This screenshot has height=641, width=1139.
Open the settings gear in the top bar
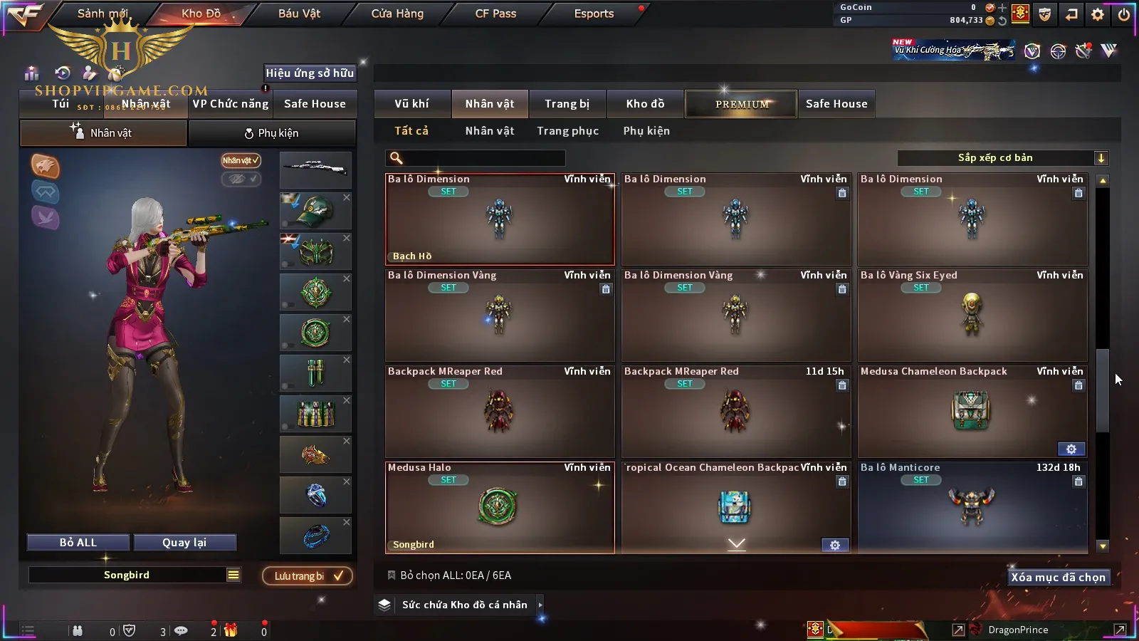tap(1098, 14)
